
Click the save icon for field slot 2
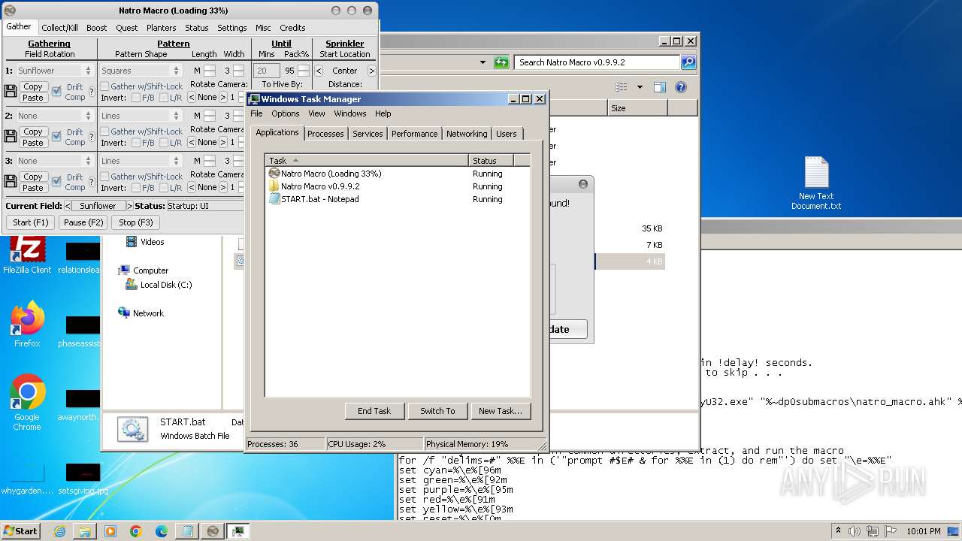(11, 137)
